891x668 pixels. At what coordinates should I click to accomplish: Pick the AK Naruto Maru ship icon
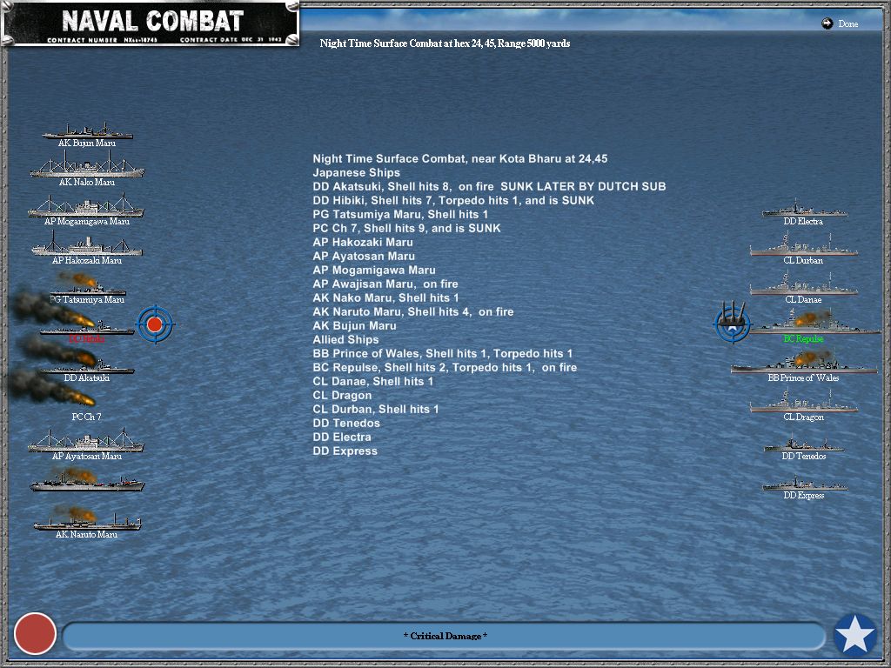point(87,520)
